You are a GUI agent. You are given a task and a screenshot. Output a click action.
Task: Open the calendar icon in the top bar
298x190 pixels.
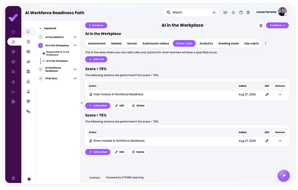[241, 12]
